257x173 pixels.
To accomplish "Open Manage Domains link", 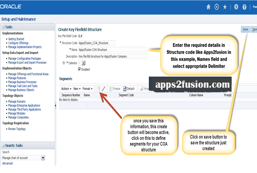I will pos(17,101).
